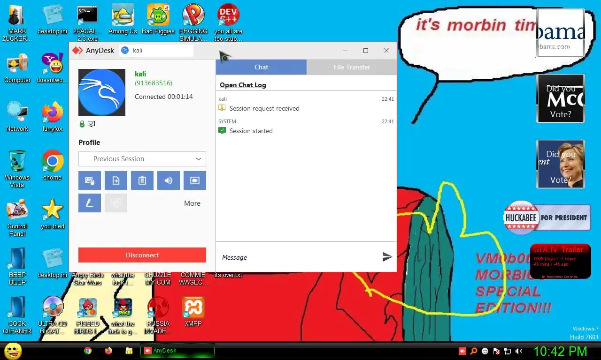Select the DEV C++ desktop shortcut
Image resolution: width=601 pixels, height=360 pixels.
coord(228,23)
